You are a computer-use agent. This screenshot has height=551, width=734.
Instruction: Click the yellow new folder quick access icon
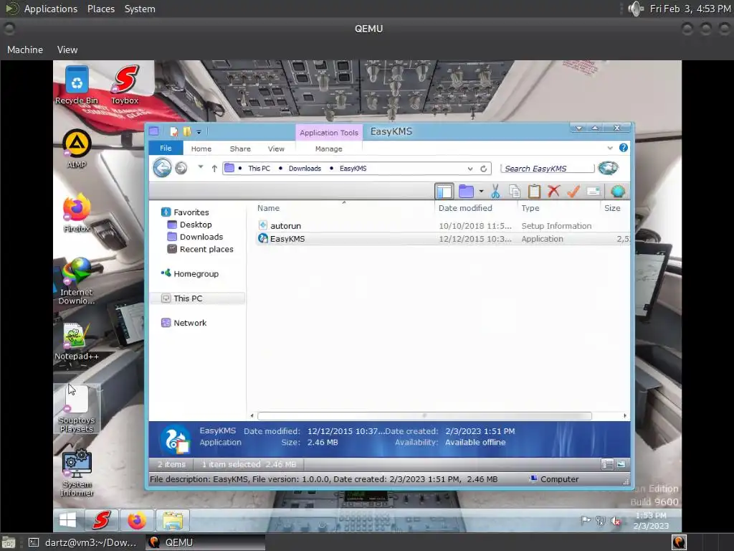pyautogui.click(x=187, y=132)
